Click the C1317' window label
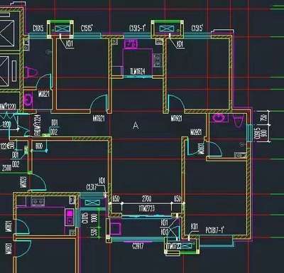Viewport: 284px width, 273px height. (92, 188)
